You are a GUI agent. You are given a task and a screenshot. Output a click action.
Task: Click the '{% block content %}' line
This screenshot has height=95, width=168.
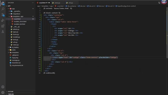tap(52, 13)
